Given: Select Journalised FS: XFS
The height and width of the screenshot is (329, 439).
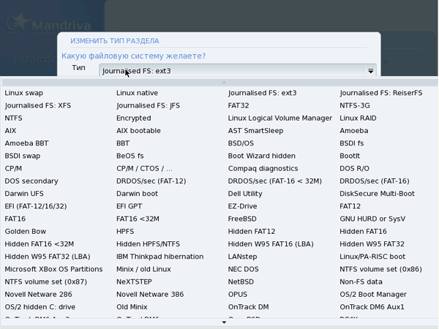Looking at the screenshot, I should coord(38,105).
